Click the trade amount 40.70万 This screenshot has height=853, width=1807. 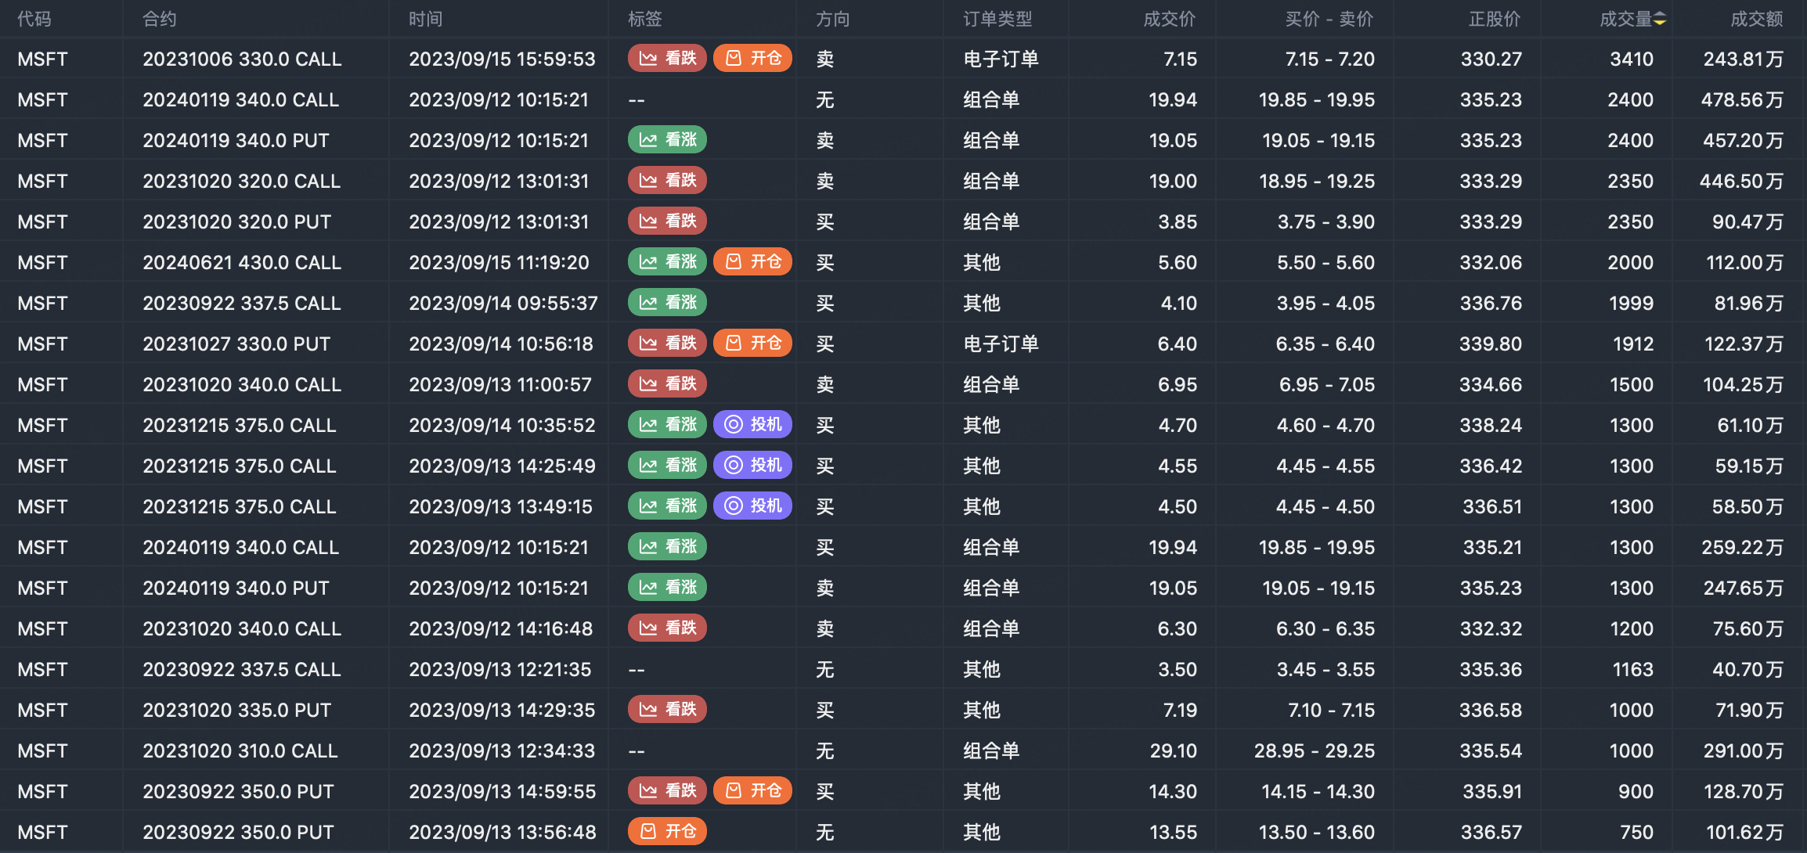pos(1748,670)
